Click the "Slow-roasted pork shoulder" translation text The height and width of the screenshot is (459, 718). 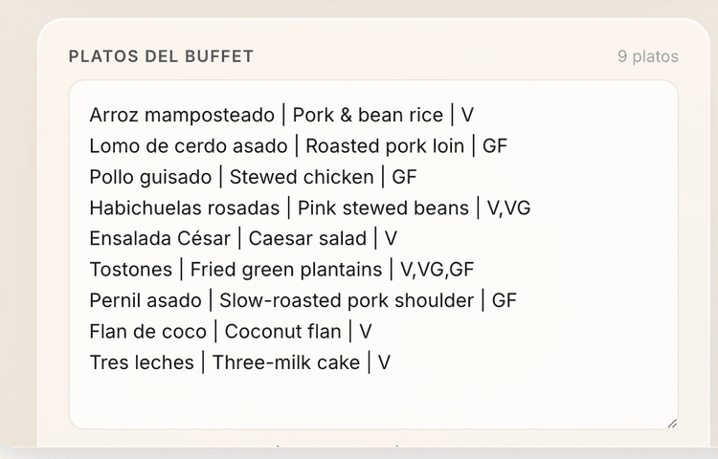click(x=347, y=300)
